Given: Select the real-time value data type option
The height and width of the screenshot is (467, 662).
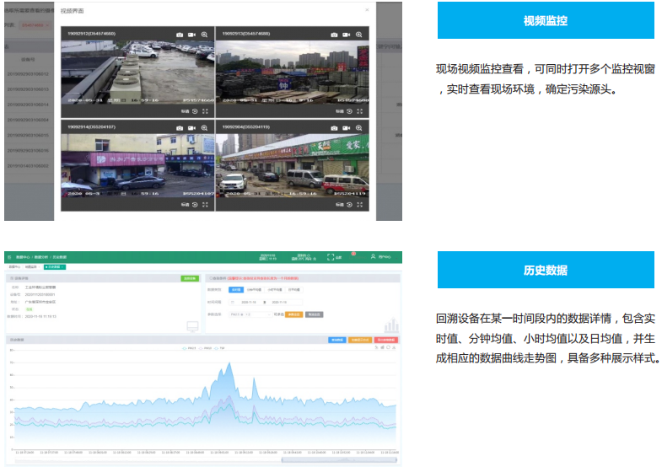Looking at the screenshot, I should (x=236, y=289).
